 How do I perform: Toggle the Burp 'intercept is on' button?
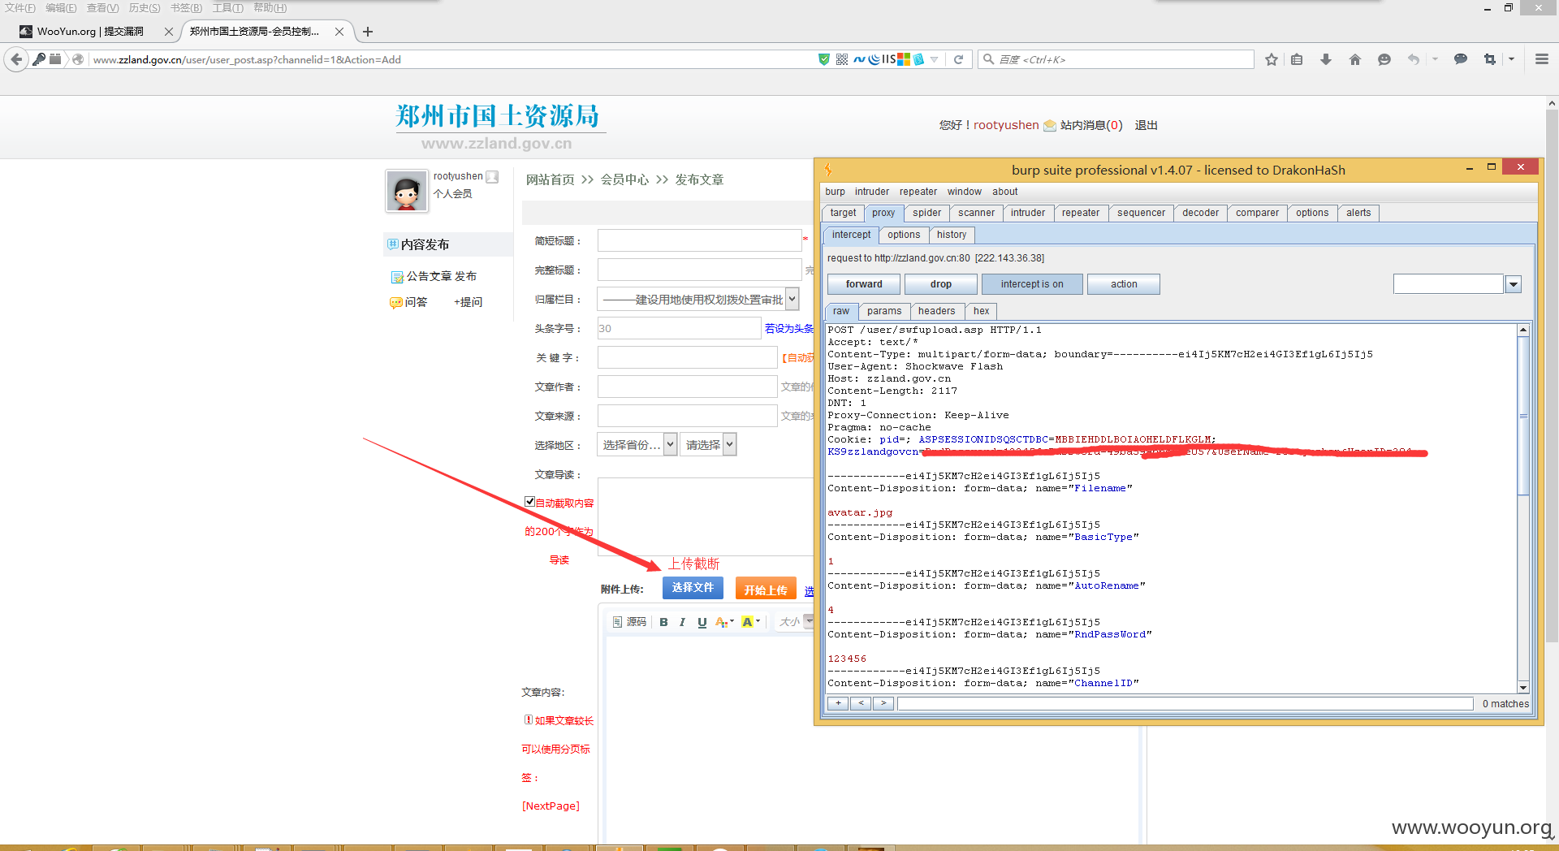(x=1032, y=284)
